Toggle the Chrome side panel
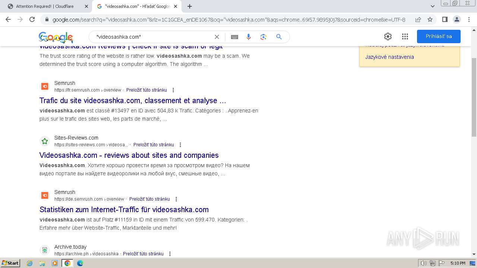Screen dimensions: 477x268 point(445,19)
